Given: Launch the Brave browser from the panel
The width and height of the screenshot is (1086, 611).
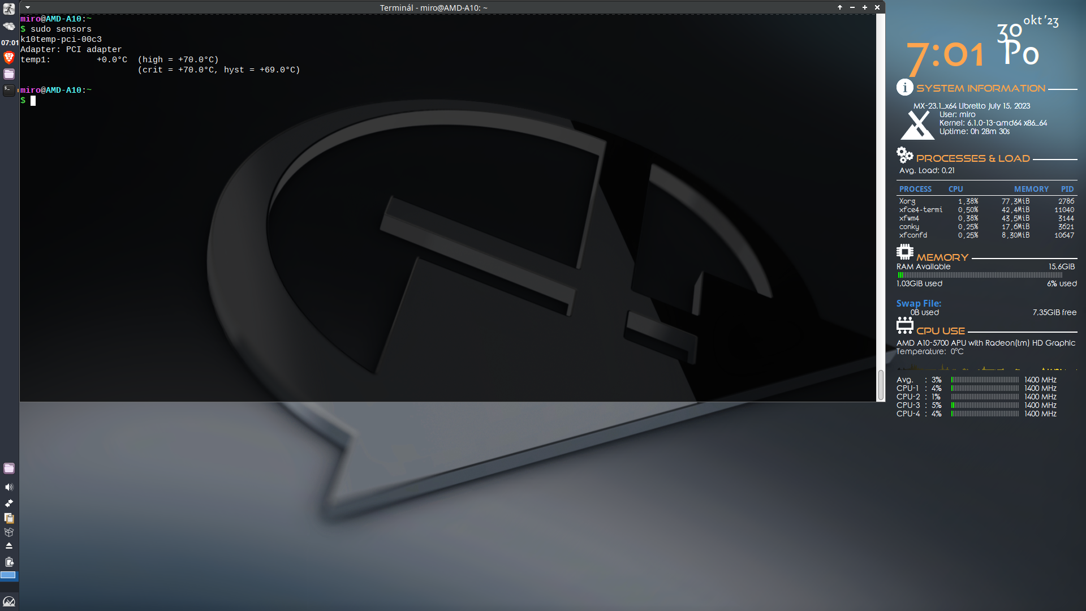Looking at the screenshot, I should coord(9,58).
